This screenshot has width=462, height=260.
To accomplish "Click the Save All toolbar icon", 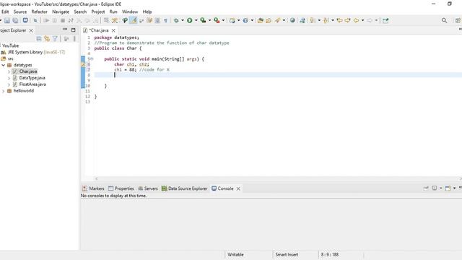I will click(15, 20).
